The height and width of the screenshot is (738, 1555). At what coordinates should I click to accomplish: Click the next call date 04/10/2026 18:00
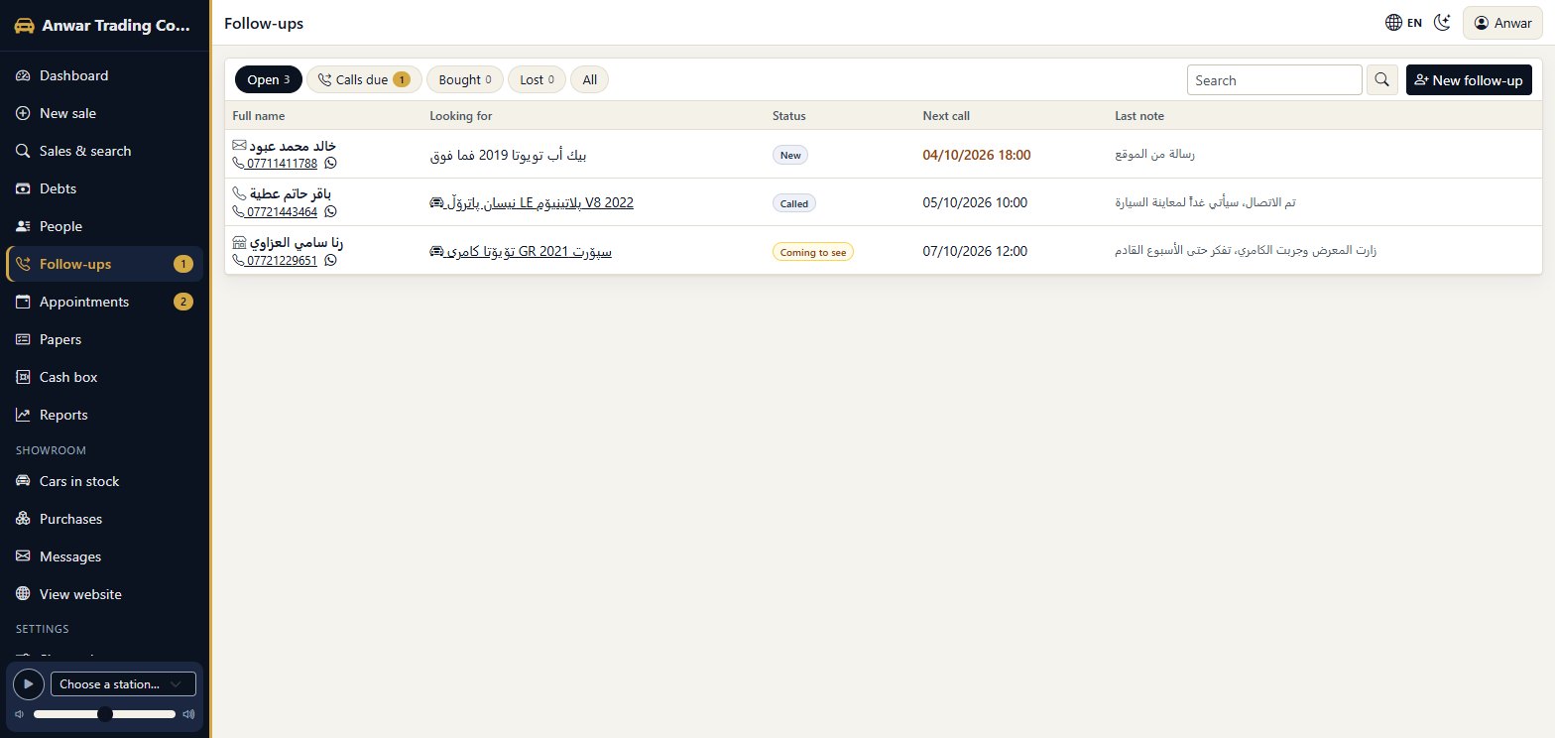click(x=977, y=155)
